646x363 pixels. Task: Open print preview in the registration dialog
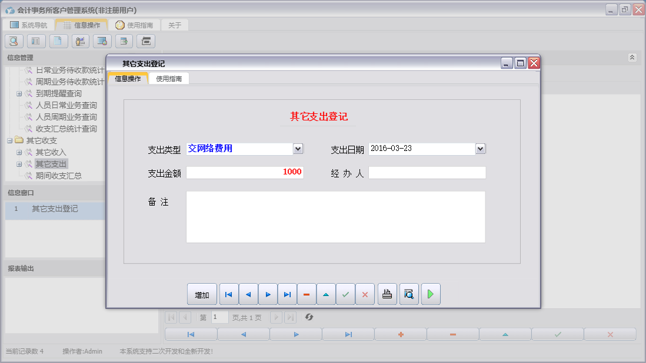point(408,294)
